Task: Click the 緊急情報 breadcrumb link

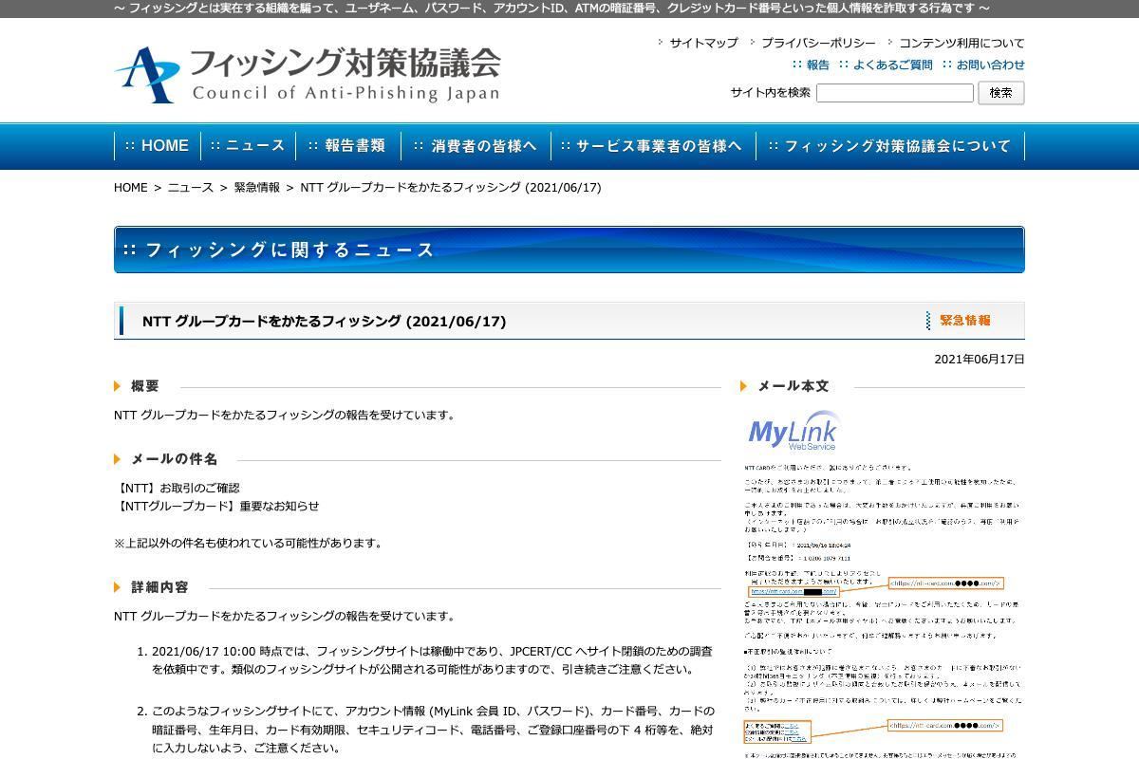Action: 257,188
